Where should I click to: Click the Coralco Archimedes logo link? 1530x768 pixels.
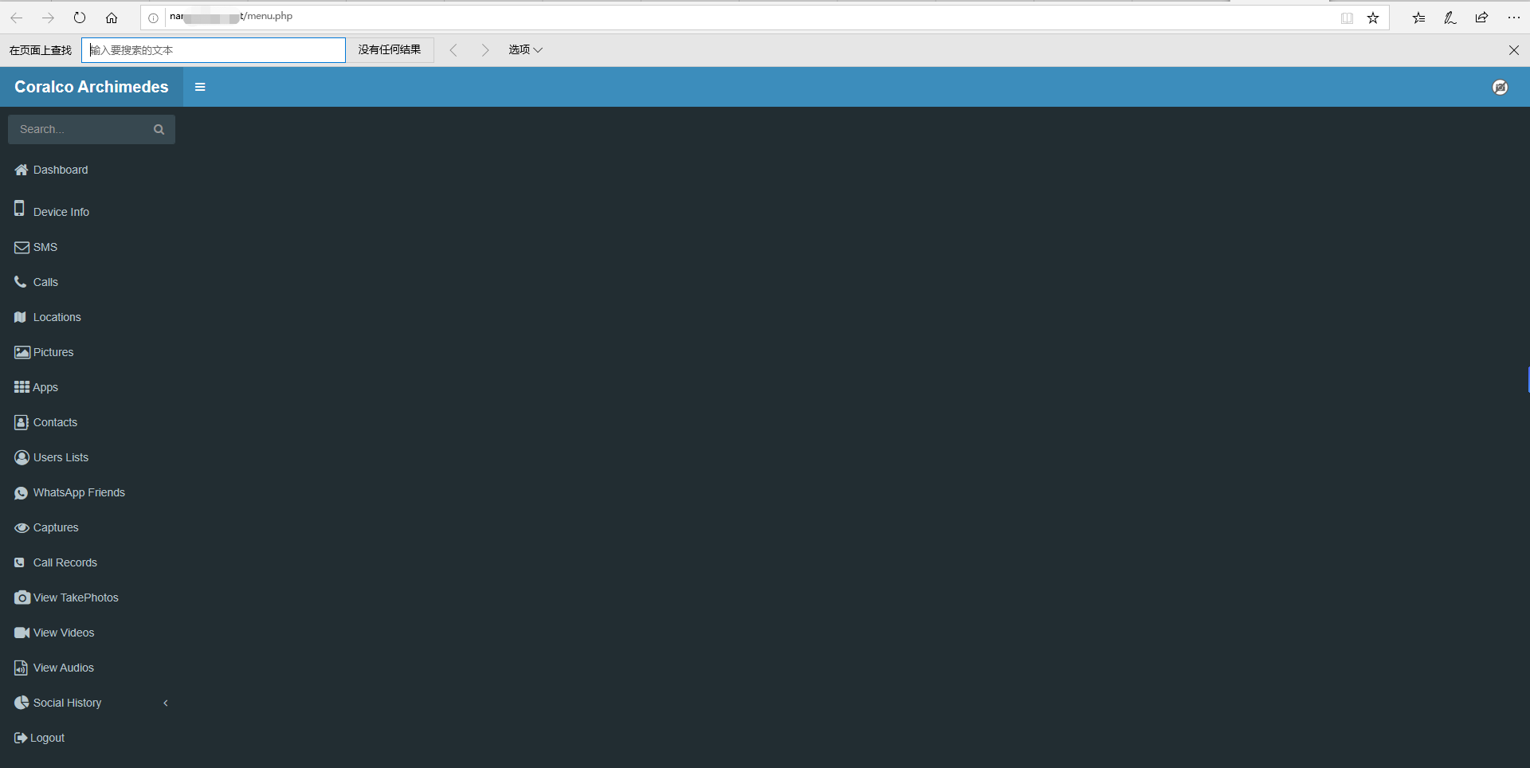[x=92, y=87]
